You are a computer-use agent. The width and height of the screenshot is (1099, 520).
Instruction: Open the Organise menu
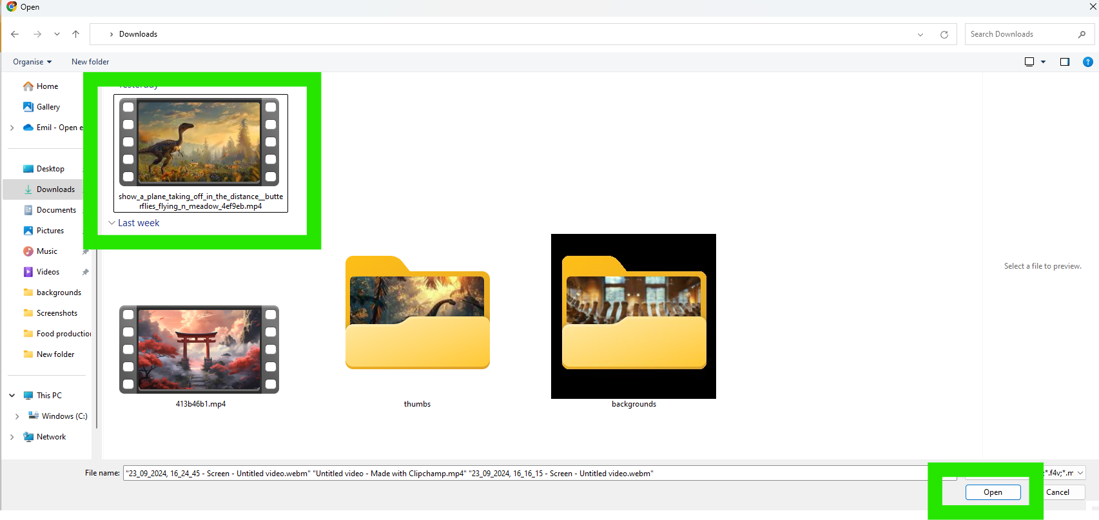(x=32, y=62)
